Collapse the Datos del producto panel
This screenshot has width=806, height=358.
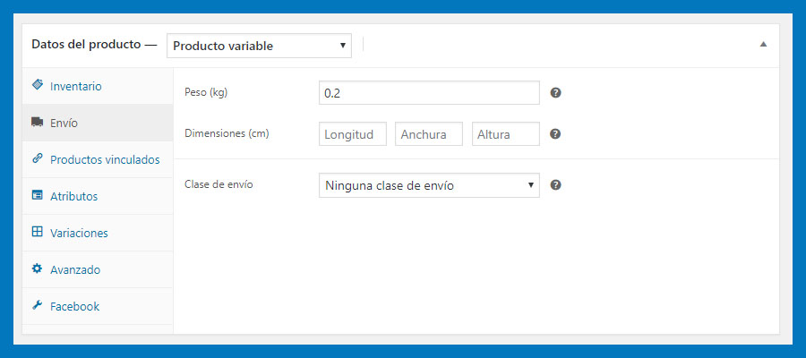click(x=763, y=44)
